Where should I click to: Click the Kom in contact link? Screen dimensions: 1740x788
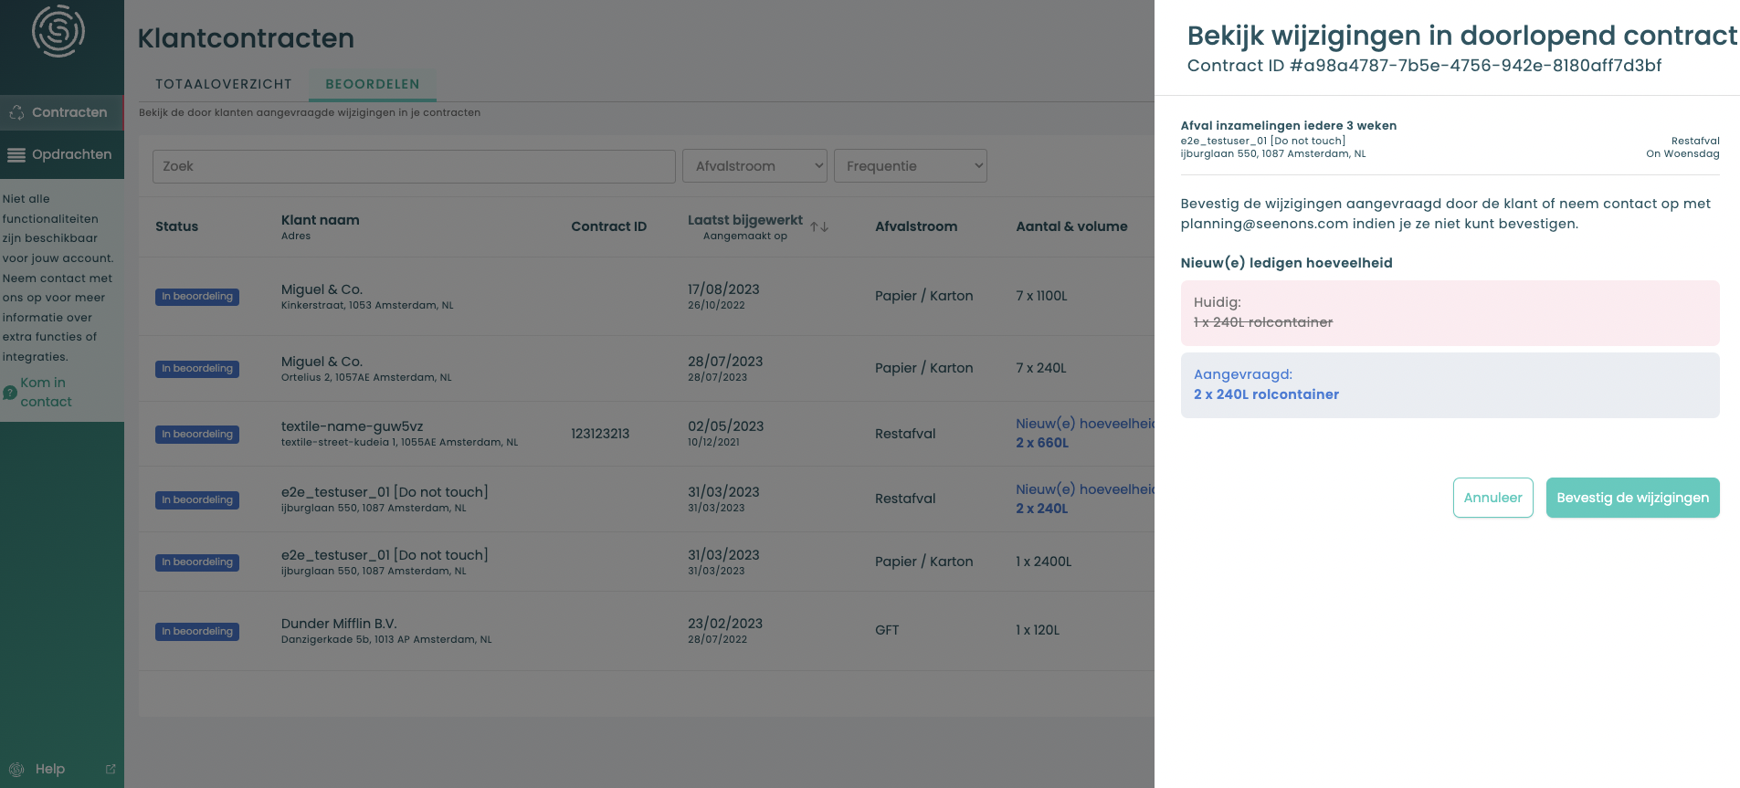click(x=46, y=392)
